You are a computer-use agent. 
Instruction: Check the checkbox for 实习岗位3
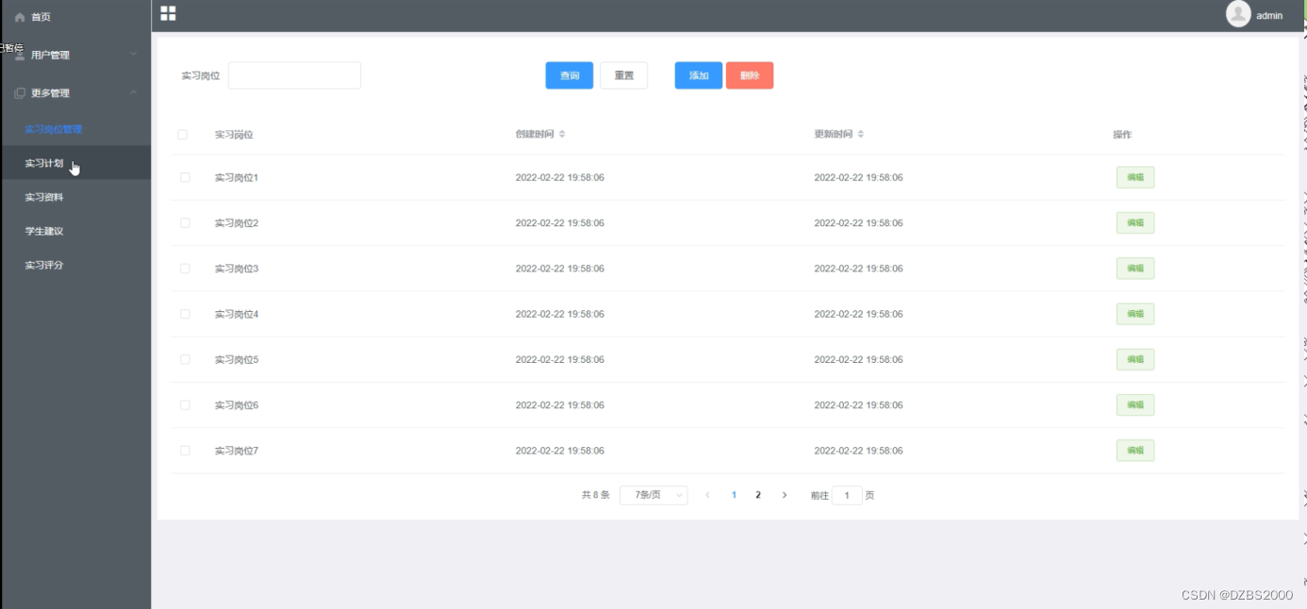pyautogui.click(x=185, y=269)
